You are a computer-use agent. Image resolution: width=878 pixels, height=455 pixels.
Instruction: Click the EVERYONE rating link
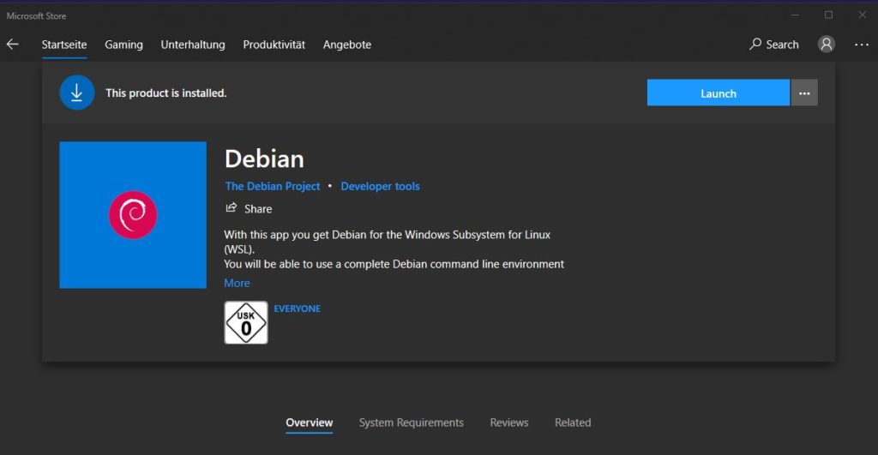(x=297, y=308)
